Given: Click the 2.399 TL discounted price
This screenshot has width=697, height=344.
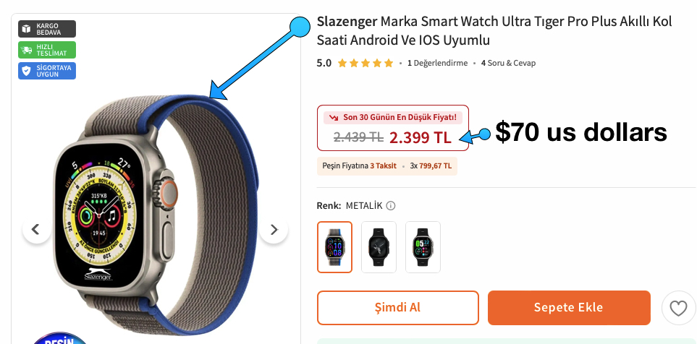Looking at the screenshot, I should pyautogui.click(x=420, y=137).
